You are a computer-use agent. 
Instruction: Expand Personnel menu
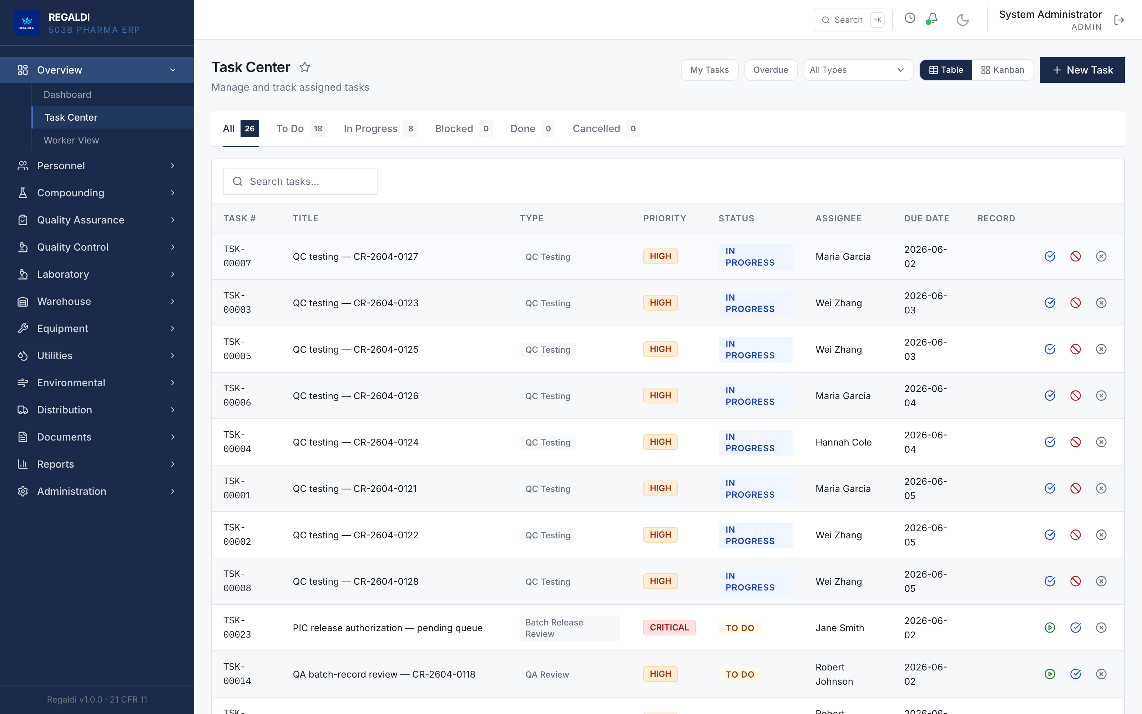[x=97, y=166]
